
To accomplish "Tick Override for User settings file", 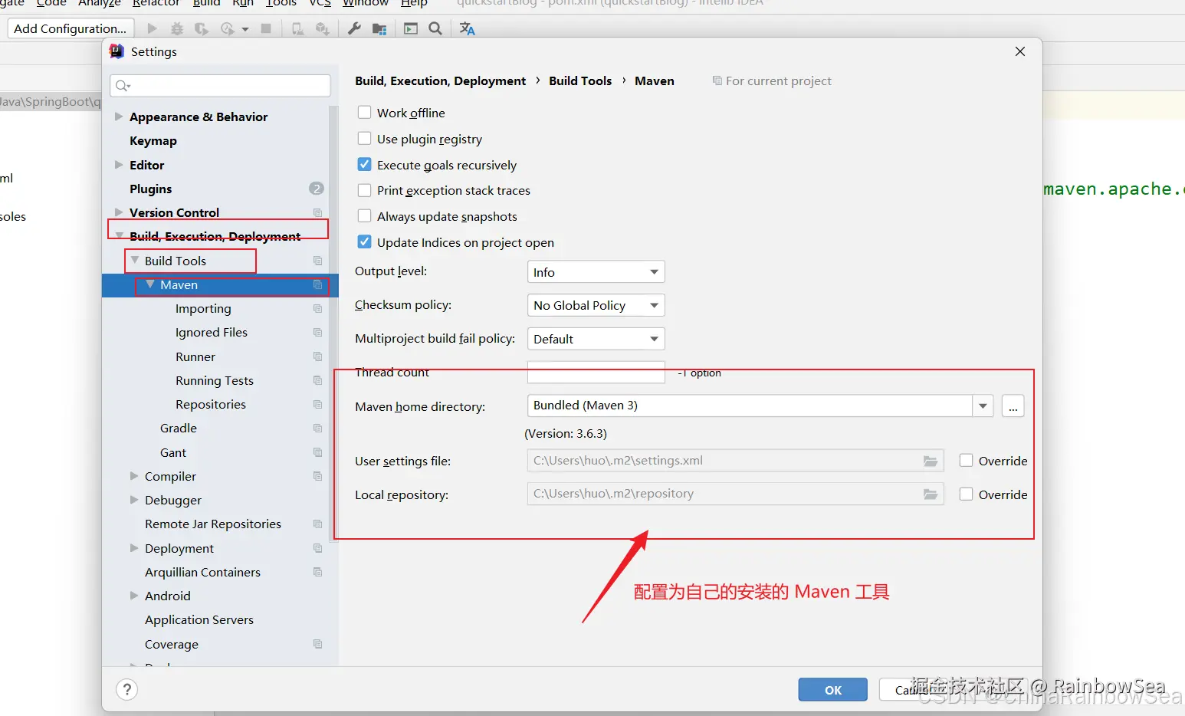I will pos(967,461).
